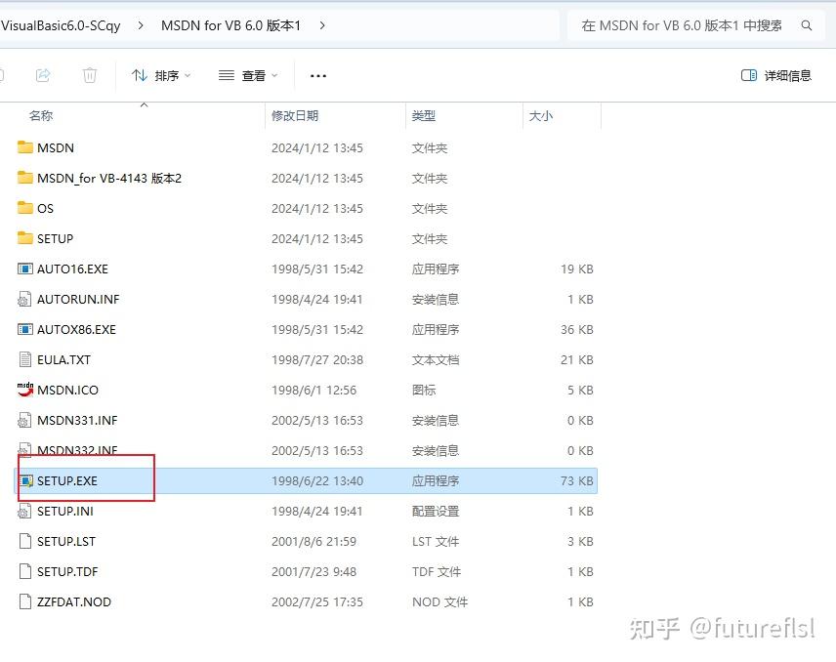Click SETUP.LST file icon
This screenshot has width=836, height=662.
(25, 542)
